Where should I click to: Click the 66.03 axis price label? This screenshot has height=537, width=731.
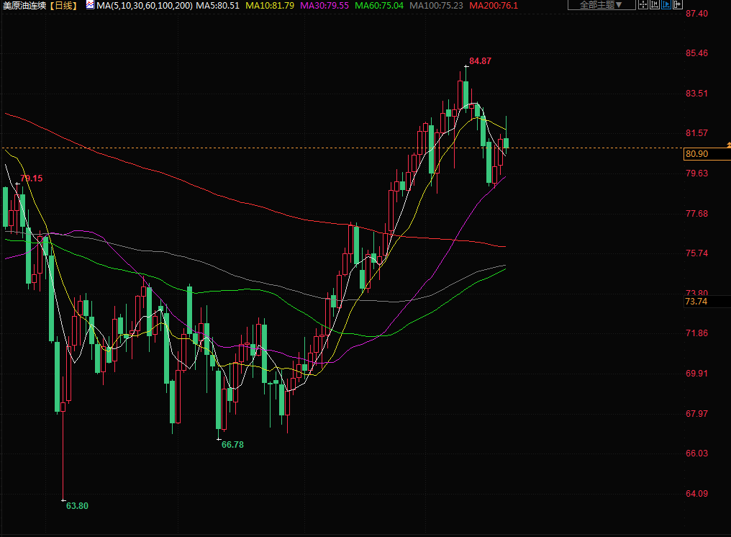(696, 453)
